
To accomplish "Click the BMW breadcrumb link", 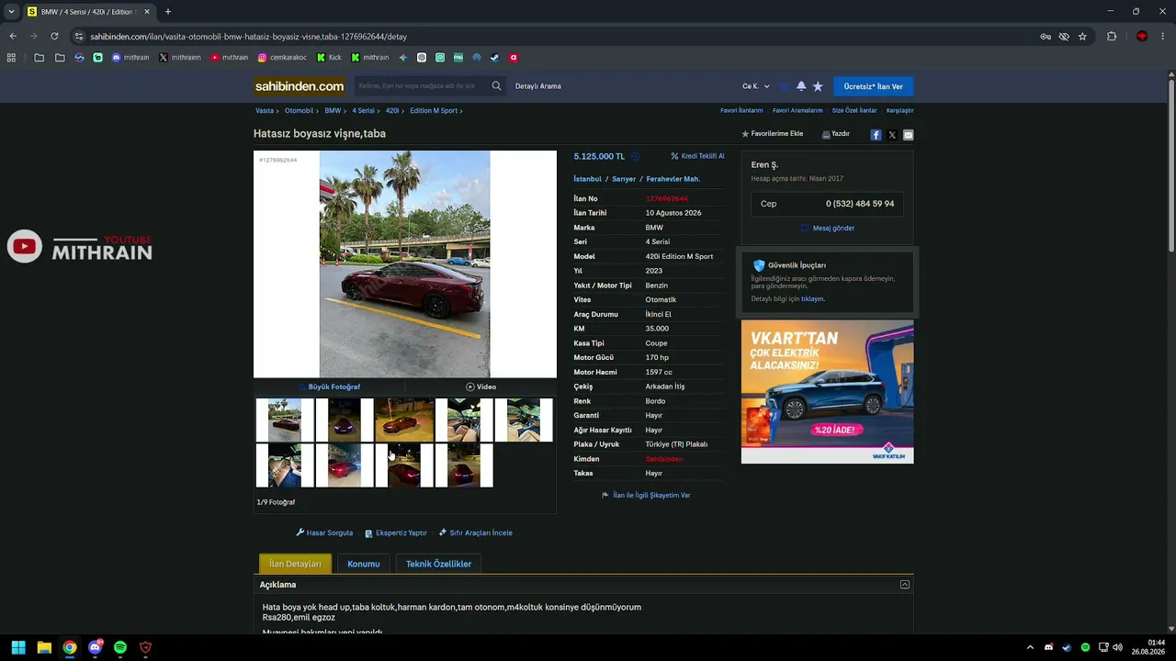I will [333, 110].
